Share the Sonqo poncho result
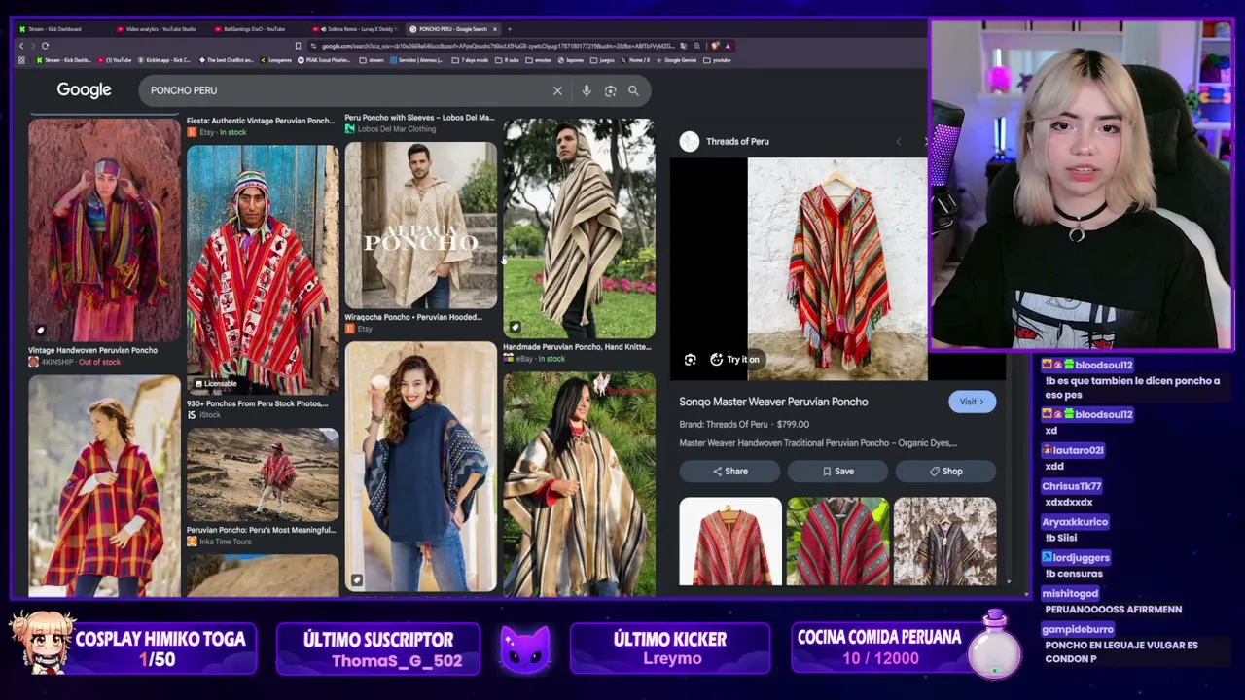The width and height of the screenshot is (1245, 700). pos(729,472)
